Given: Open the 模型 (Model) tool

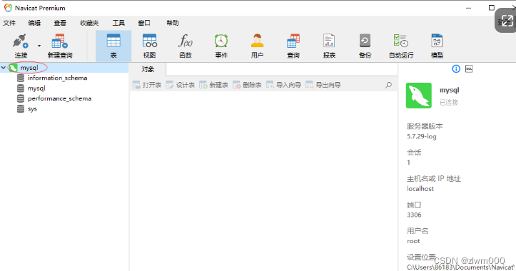Looking at the screenshot, I should pyautogui.click(x=437, y=46).
